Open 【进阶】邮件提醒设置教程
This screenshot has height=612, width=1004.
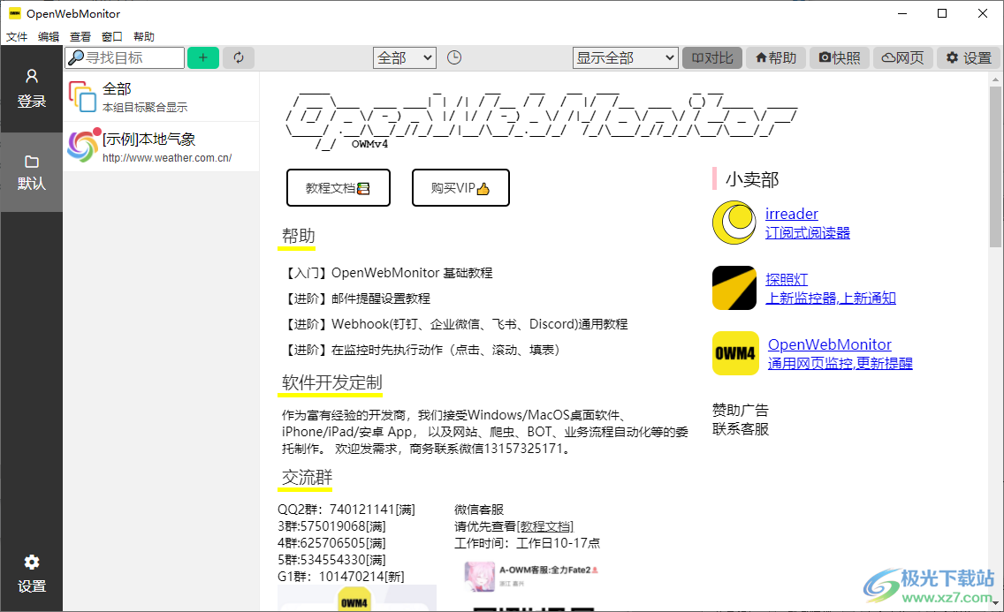pyautogui.click(x=356, y=298)
